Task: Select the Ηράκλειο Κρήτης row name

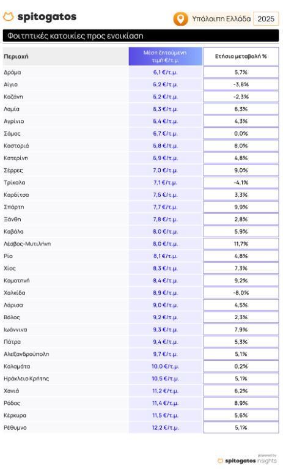Action: click(26, 379)
